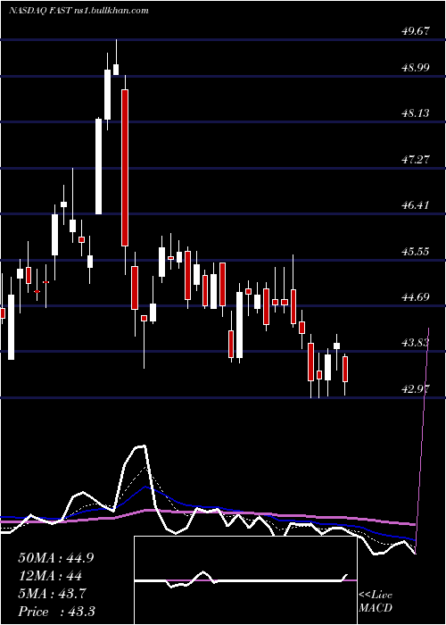446x625 pixels.
Task: Click the <<Live MACD label
Action: tap(376, 602)
